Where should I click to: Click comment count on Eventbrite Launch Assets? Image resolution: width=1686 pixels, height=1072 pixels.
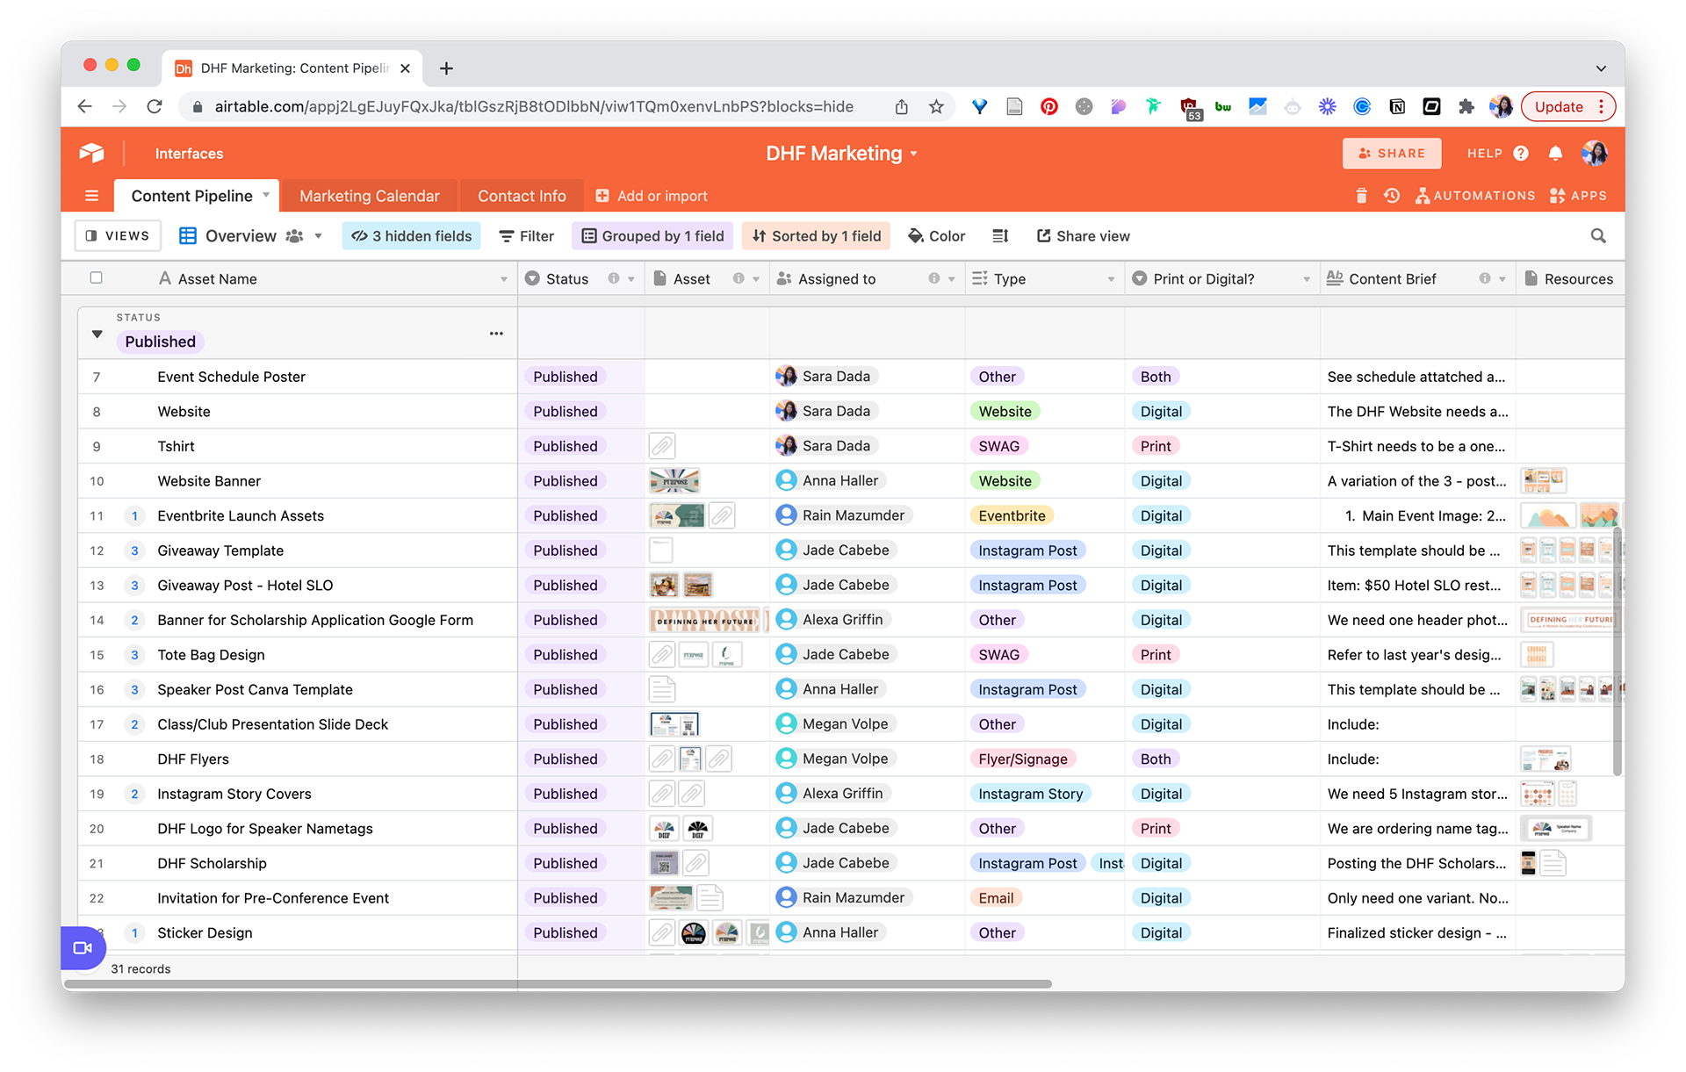coord(134,515)
